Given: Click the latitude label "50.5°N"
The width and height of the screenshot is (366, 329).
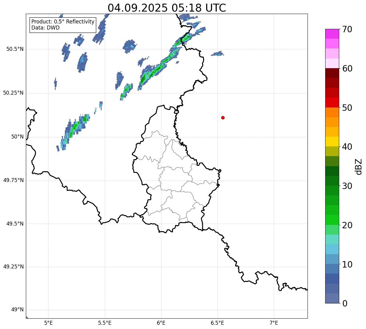Looking at the screenshot, I should tap(15, 49).
